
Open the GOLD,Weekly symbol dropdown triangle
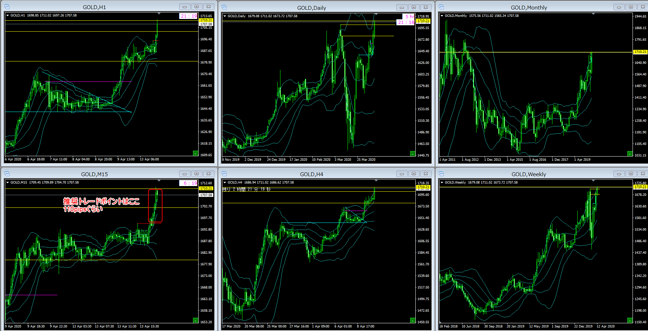[442, 182]
